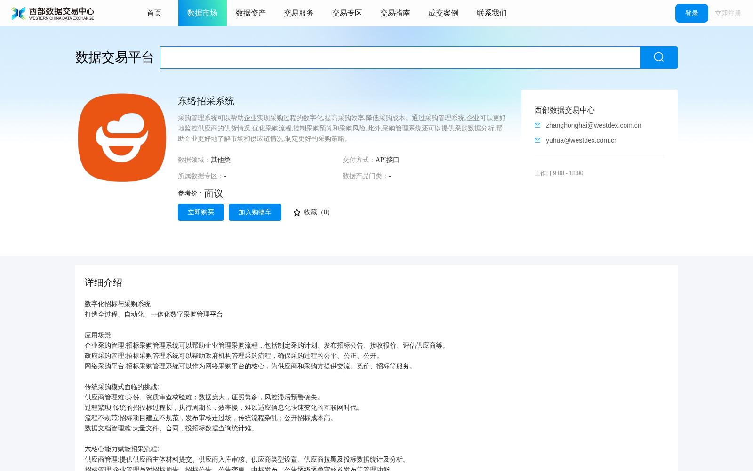The image size is (753, 471).
Task: Click the 数据产品门类 field
Action: (x=367, y=176)
